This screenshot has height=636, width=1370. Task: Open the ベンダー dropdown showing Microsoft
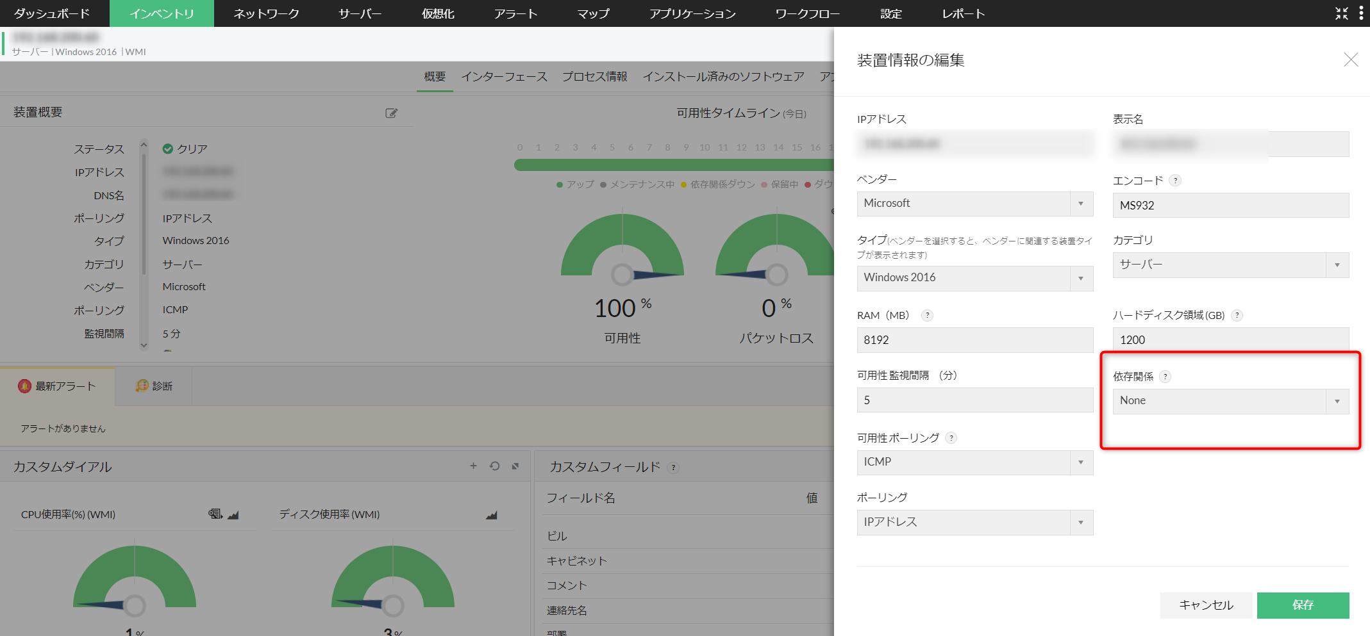coord(974,204)
